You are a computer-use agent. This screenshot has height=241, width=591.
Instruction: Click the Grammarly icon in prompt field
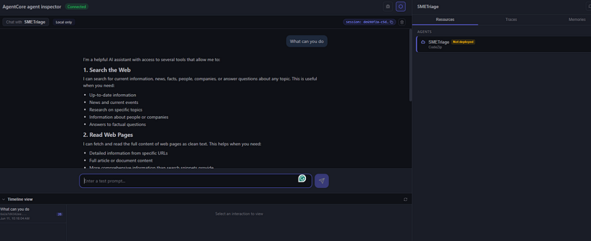(302, 179)
